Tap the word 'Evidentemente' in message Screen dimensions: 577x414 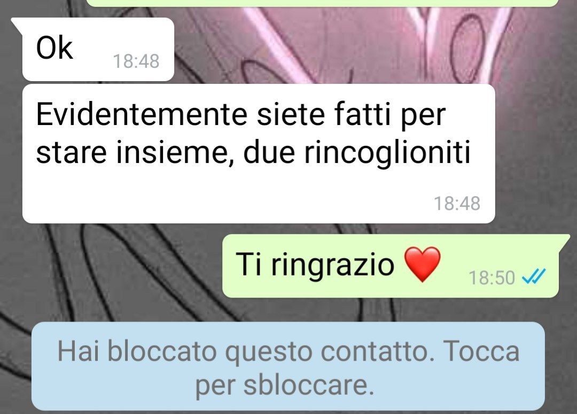coord(142,114)
